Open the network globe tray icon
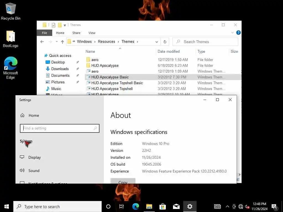Image resolution: width=283 pixels, height=212 pixels. (x=241, y=206)
